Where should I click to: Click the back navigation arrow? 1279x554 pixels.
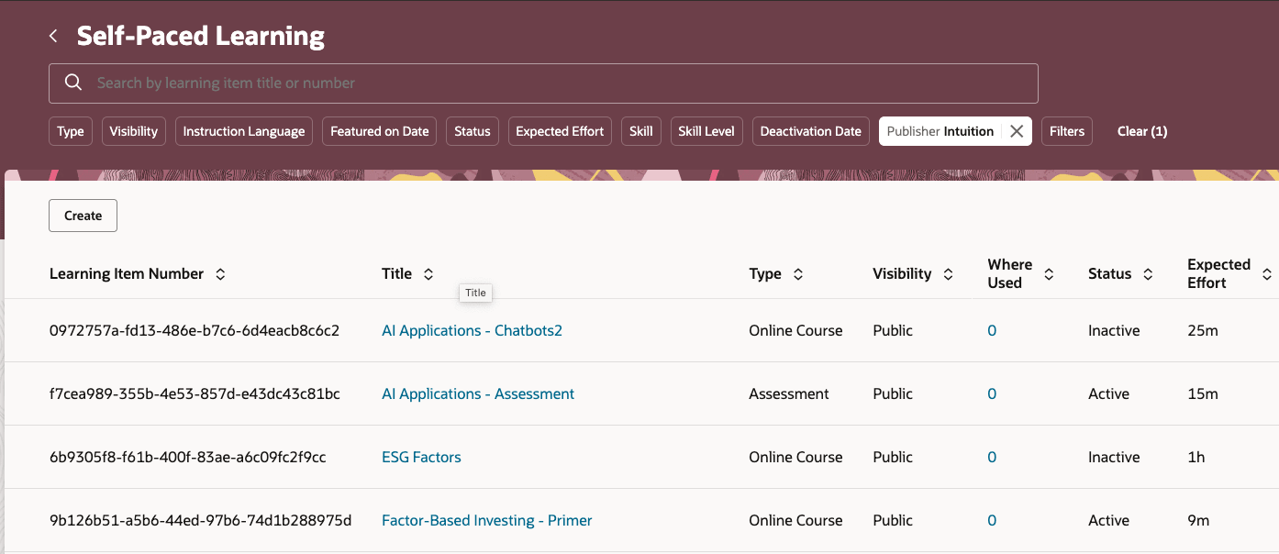pyautogui.click(x=52, y=36)
